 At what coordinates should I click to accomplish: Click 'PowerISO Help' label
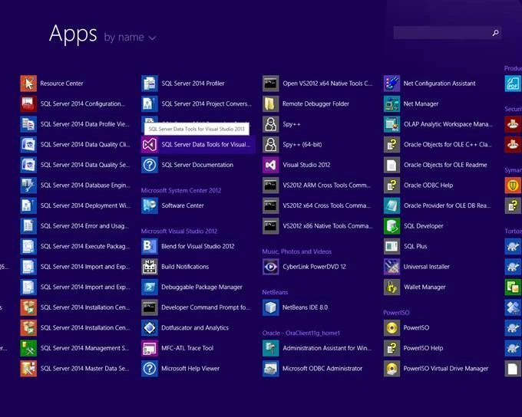click(x=423, y=348)
